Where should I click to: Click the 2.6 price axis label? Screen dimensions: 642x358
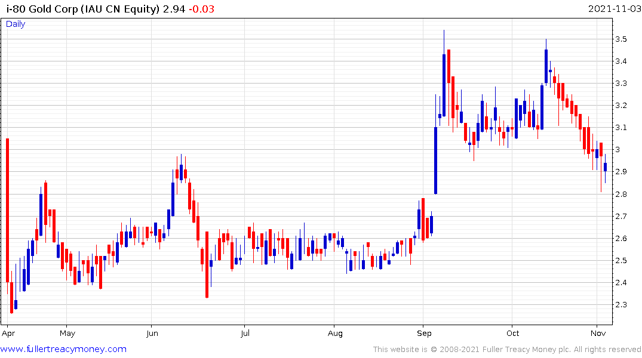tap(621, 239)
